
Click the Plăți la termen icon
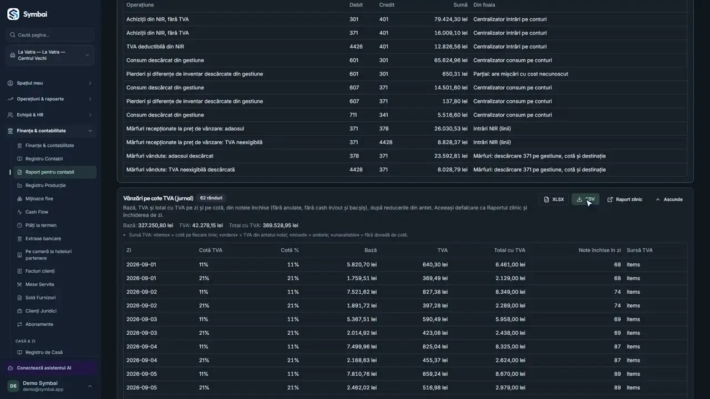click(x=20, y=226)
